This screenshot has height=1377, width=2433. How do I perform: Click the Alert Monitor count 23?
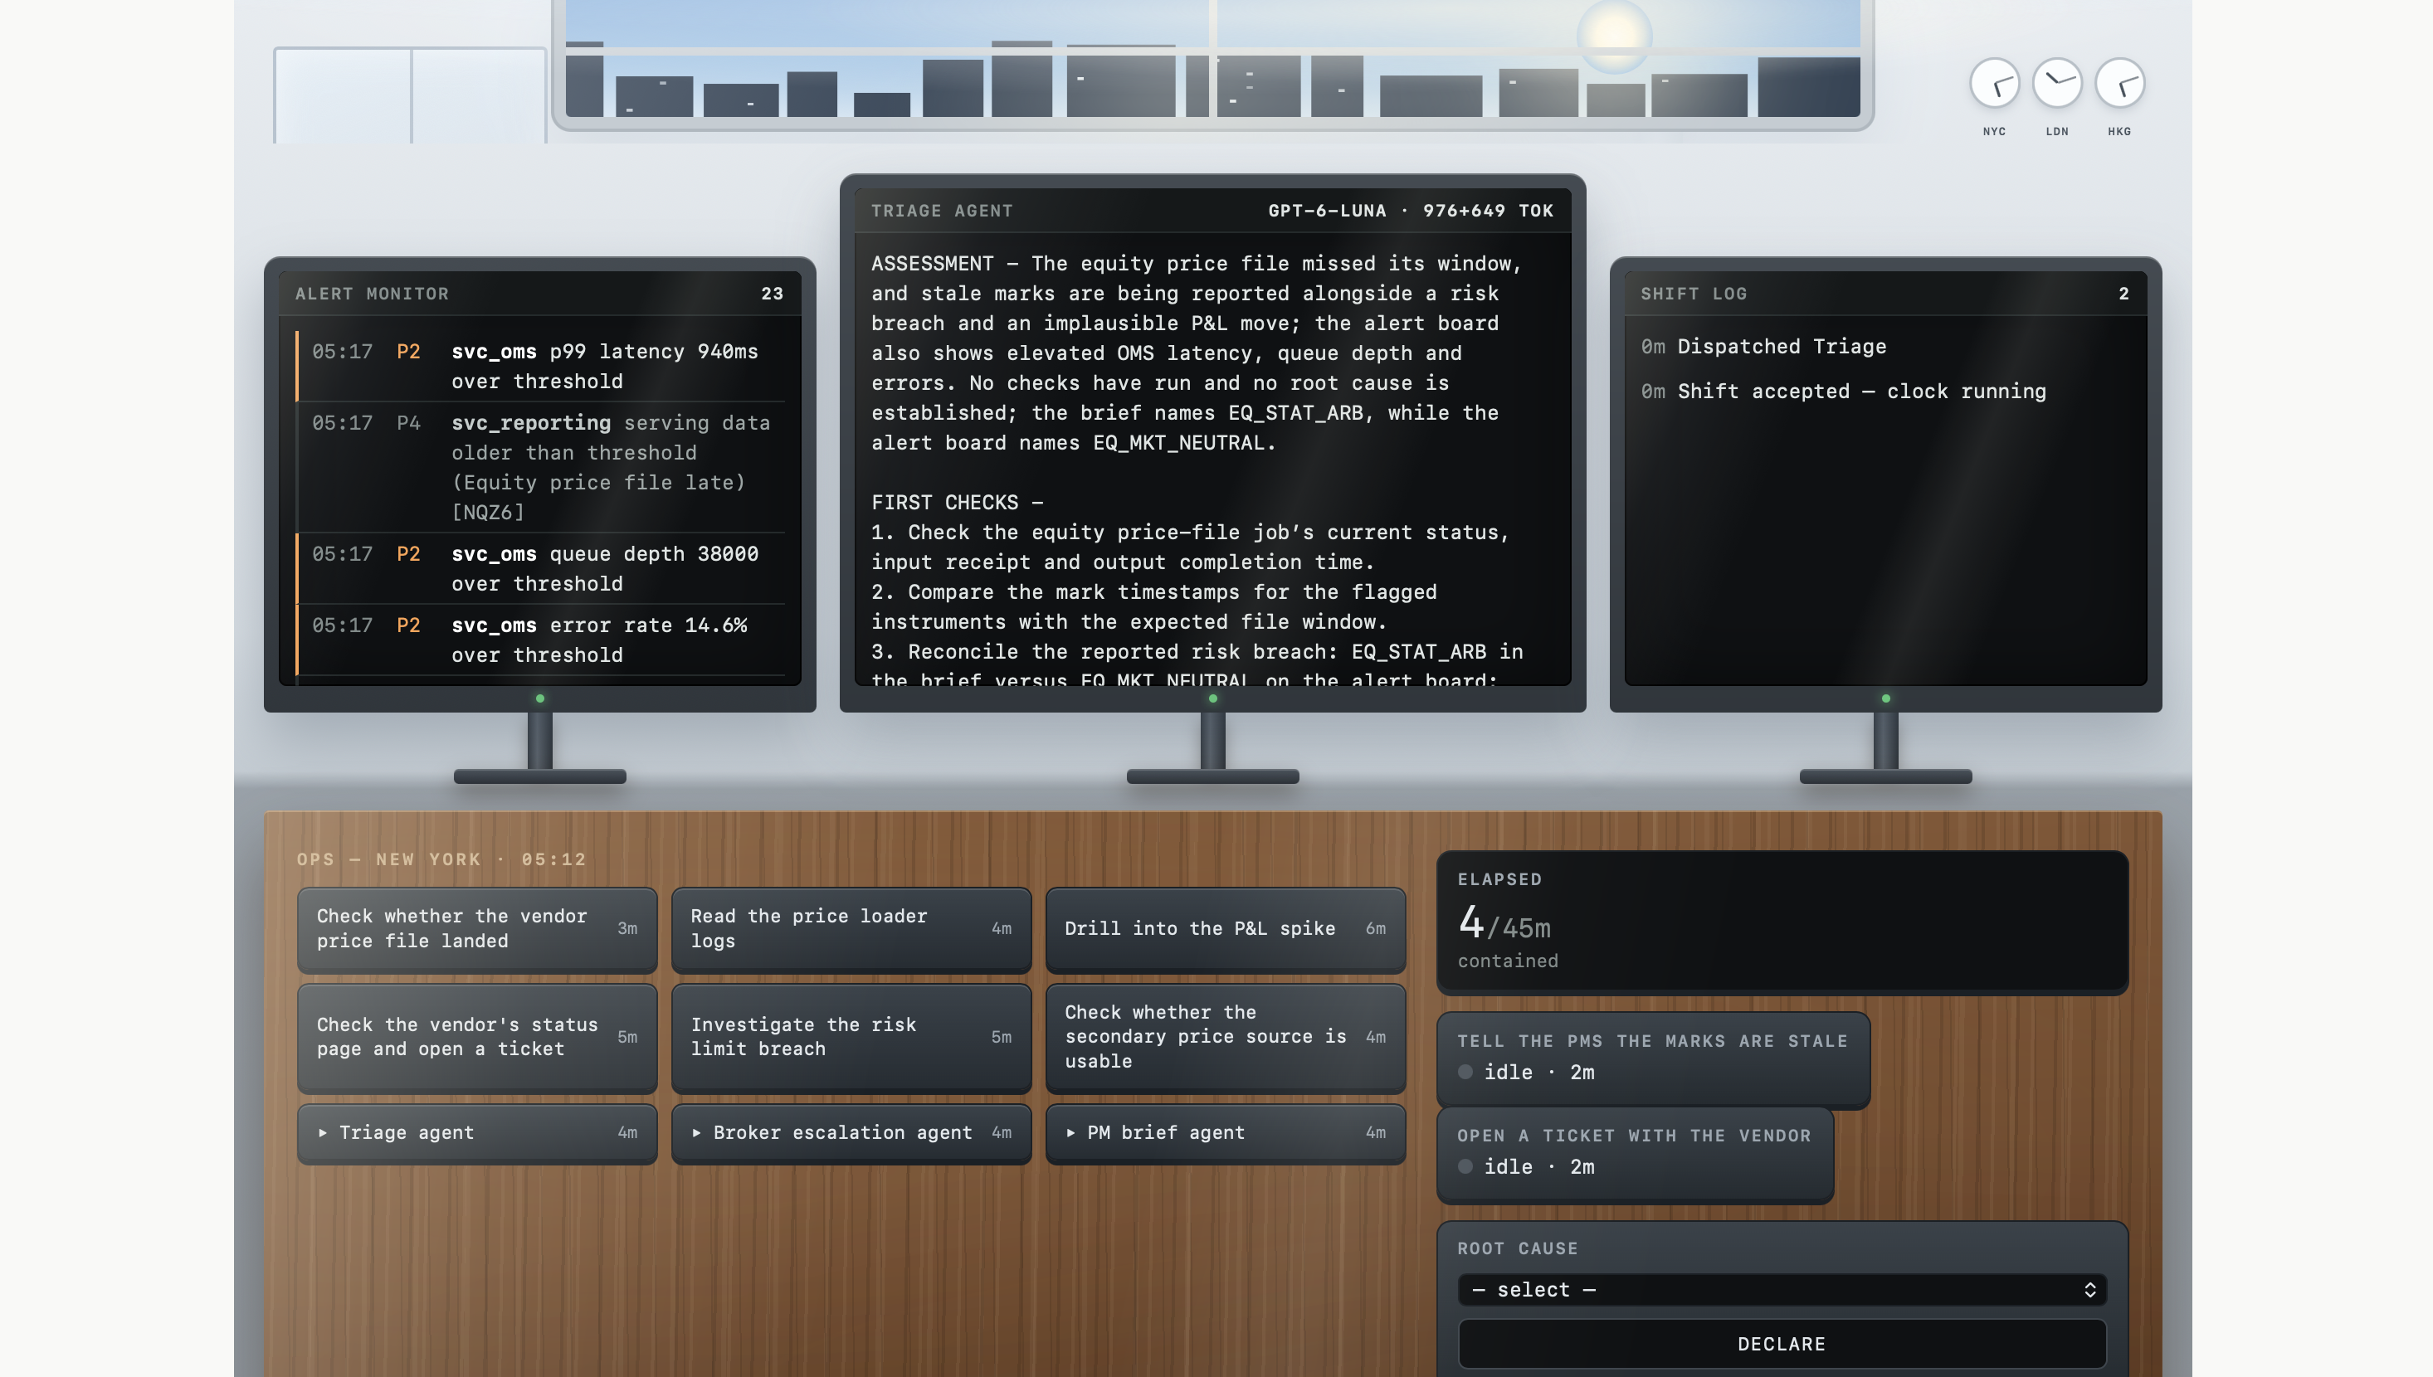[772, 294]
